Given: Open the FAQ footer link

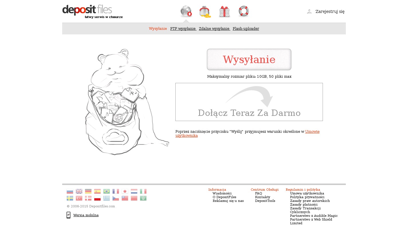Looking at the screenshot, I should point(258,193).
